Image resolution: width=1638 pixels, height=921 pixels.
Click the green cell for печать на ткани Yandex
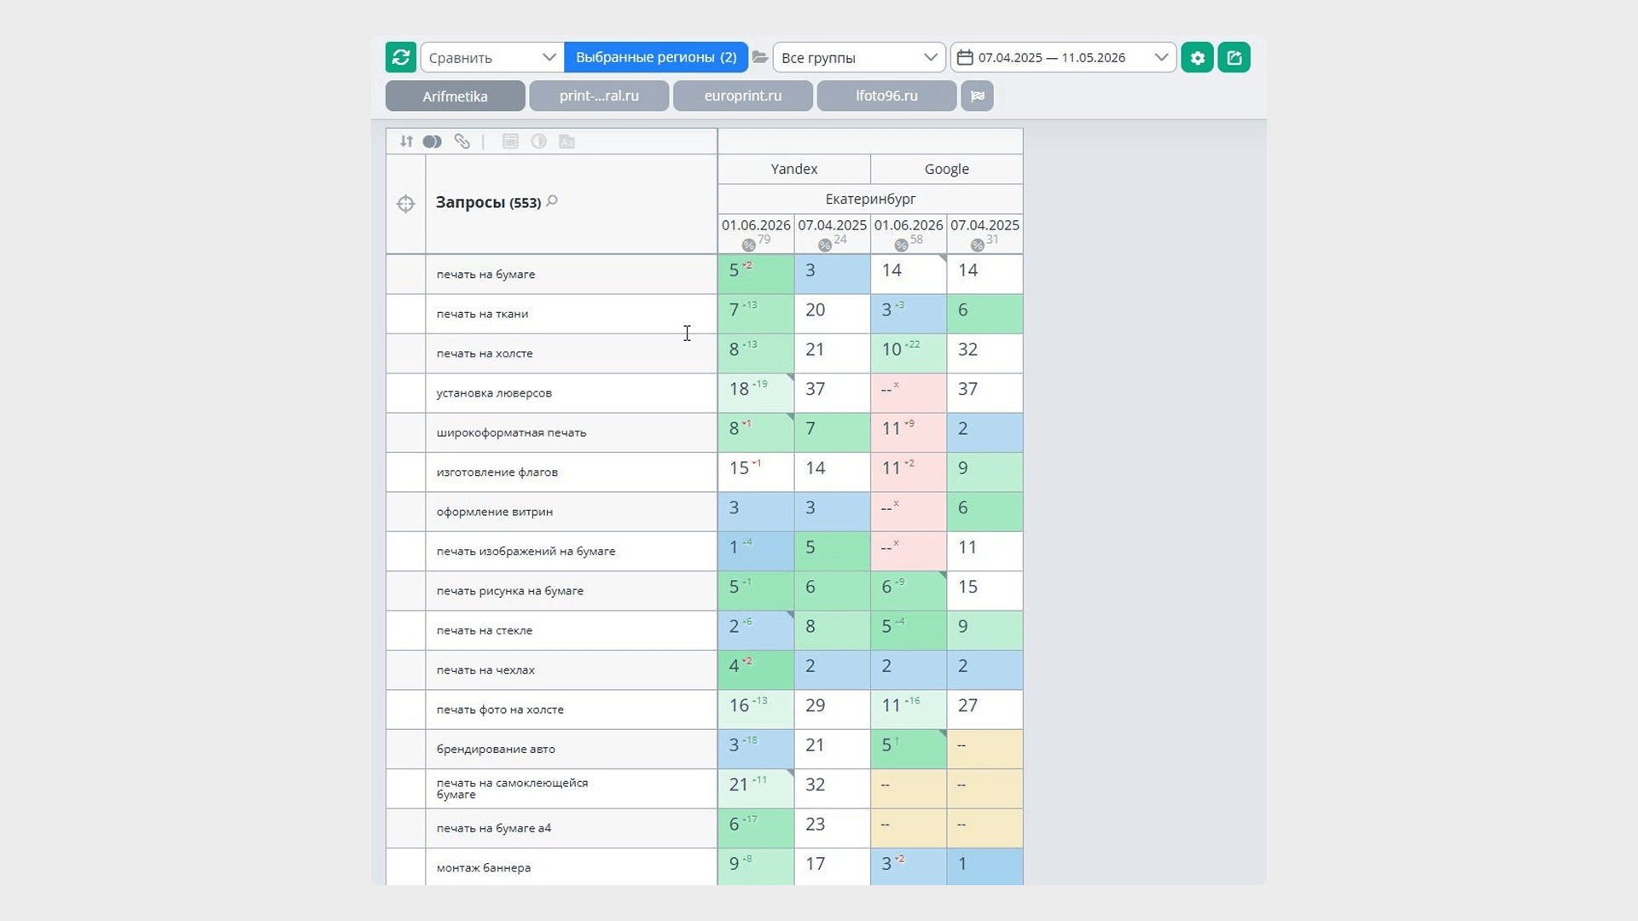tap(756, 313)
